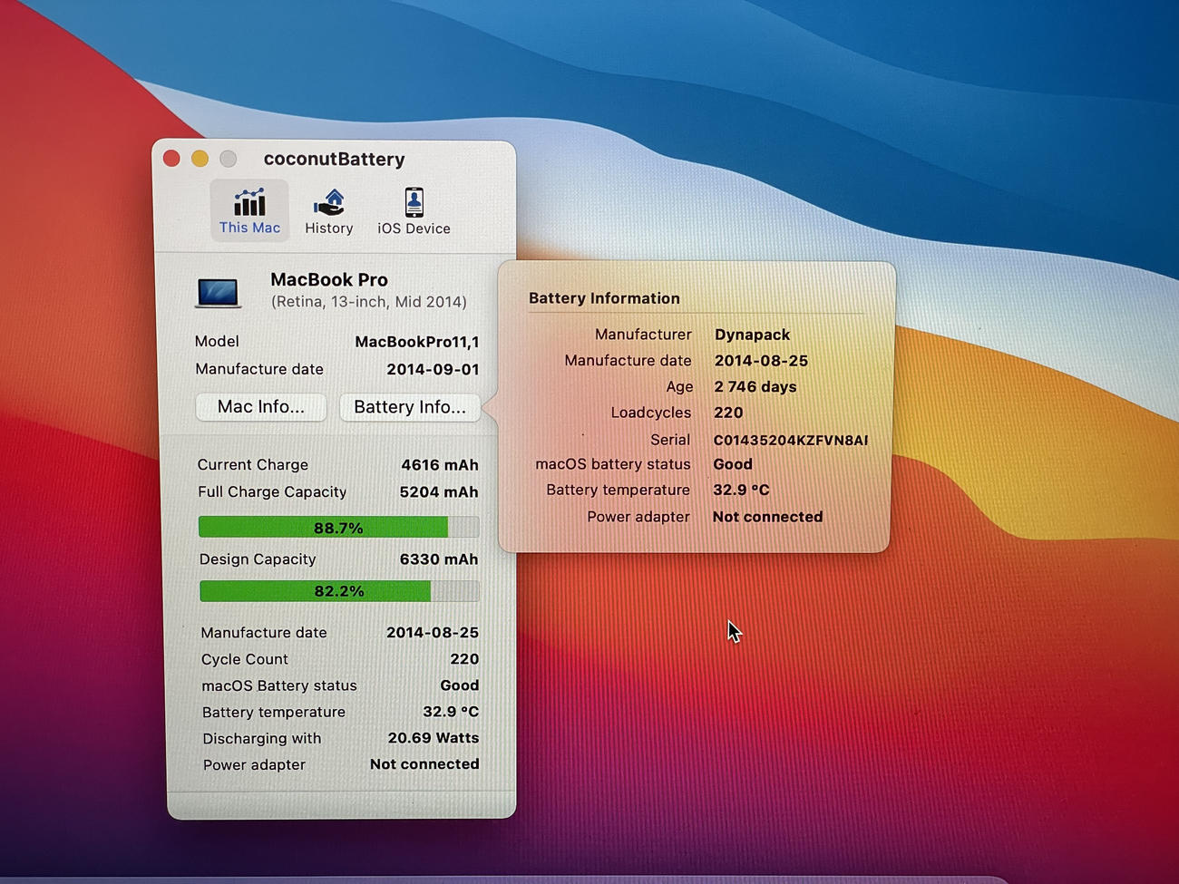Click the 82.2% capacity progress bar

(339, 591)
